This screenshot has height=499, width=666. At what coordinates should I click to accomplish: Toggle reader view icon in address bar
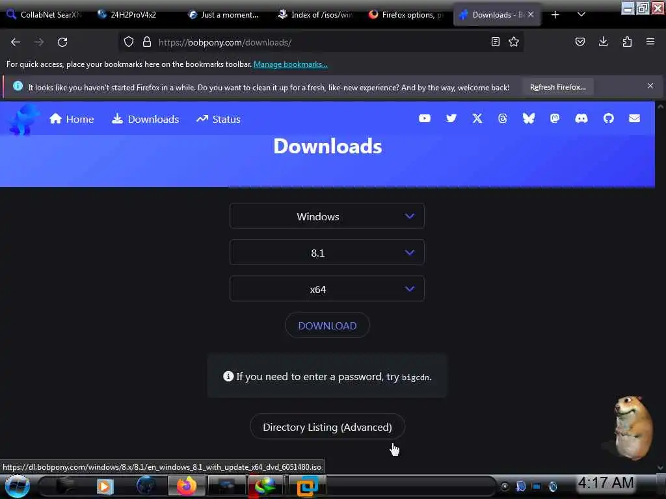pos(495,42)
